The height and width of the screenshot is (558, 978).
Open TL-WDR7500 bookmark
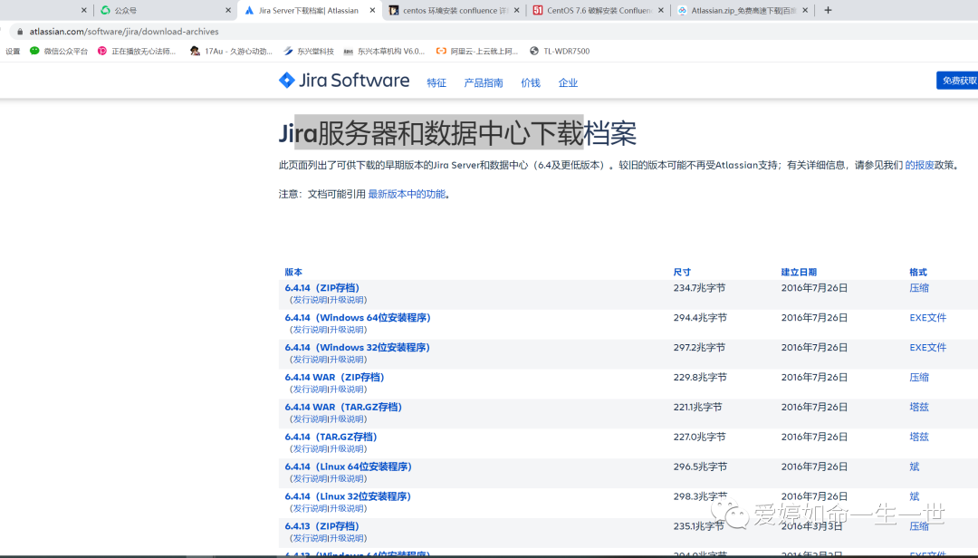tap(560, 52)
